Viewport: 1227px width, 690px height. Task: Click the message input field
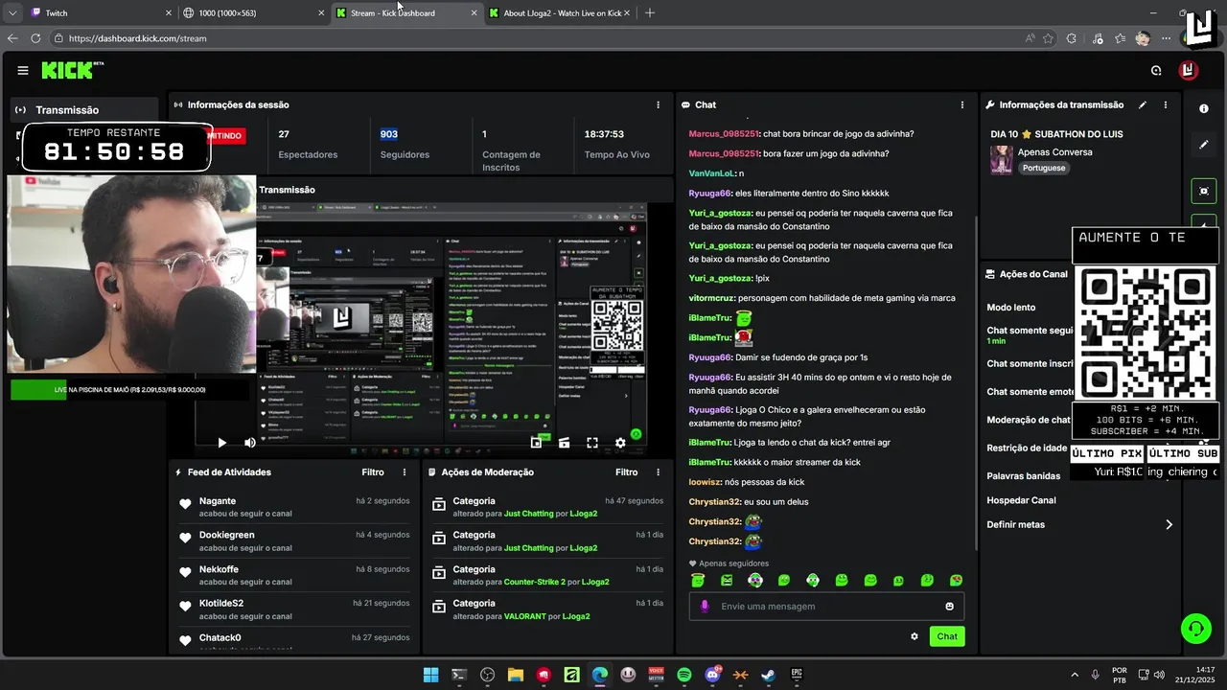[x=826, y=607]
